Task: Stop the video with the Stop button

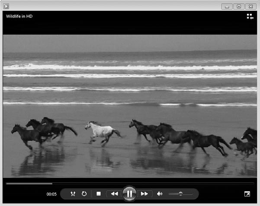Action: tap(99, 194)
